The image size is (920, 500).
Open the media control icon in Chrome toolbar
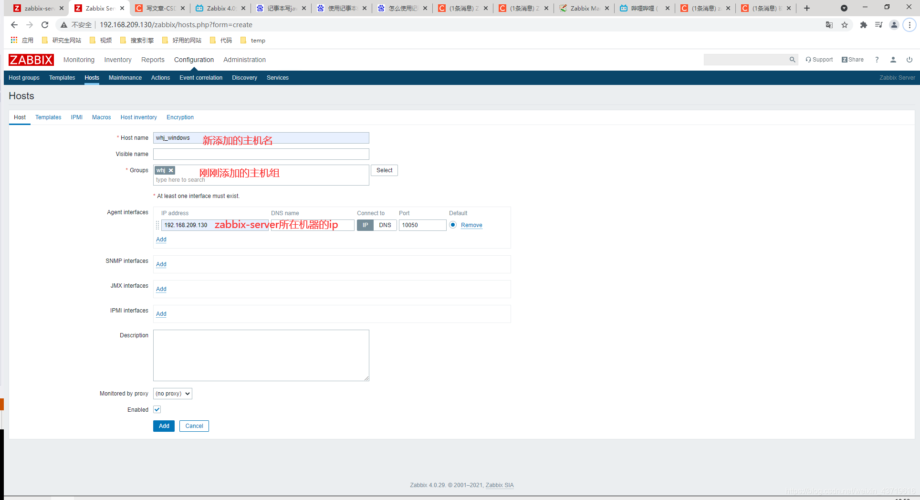click(878, 25)
